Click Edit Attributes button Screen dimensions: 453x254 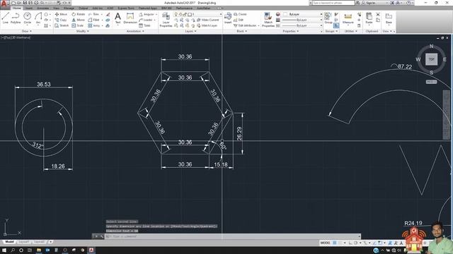(x=245, y=25)
